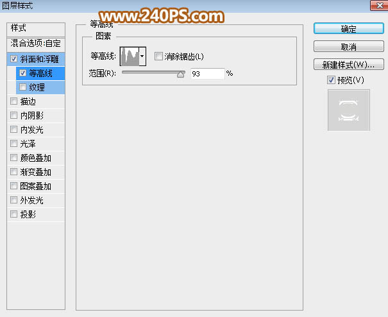Uncheck the 斜面和浮雕 checkbox
The image size is (388, 317).
pyautogui.click(x=13, y=59)
